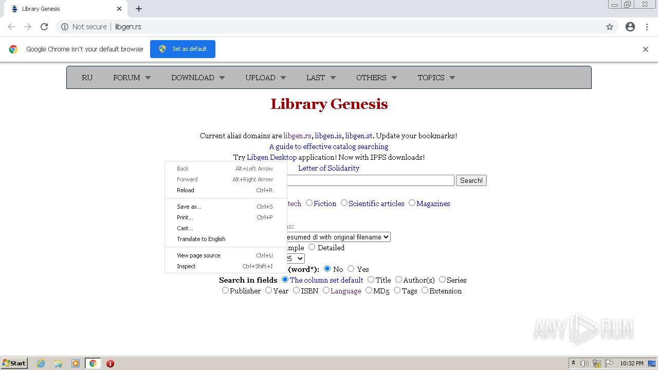Open Letter of Solidarity link
This screenshot has width=658, height=370.
click(329, 168)
